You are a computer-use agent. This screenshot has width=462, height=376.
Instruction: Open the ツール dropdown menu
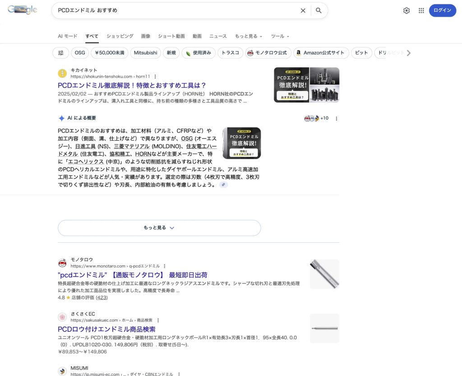pyautogui.click(x=280, y=36)
